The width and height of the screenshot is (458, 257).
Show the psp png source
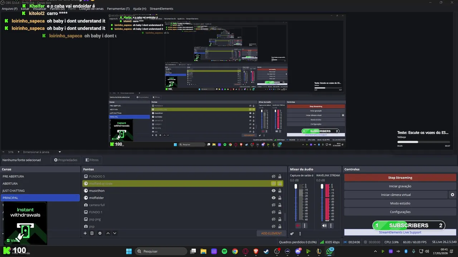pyautogui.click(x=274, y=219)
